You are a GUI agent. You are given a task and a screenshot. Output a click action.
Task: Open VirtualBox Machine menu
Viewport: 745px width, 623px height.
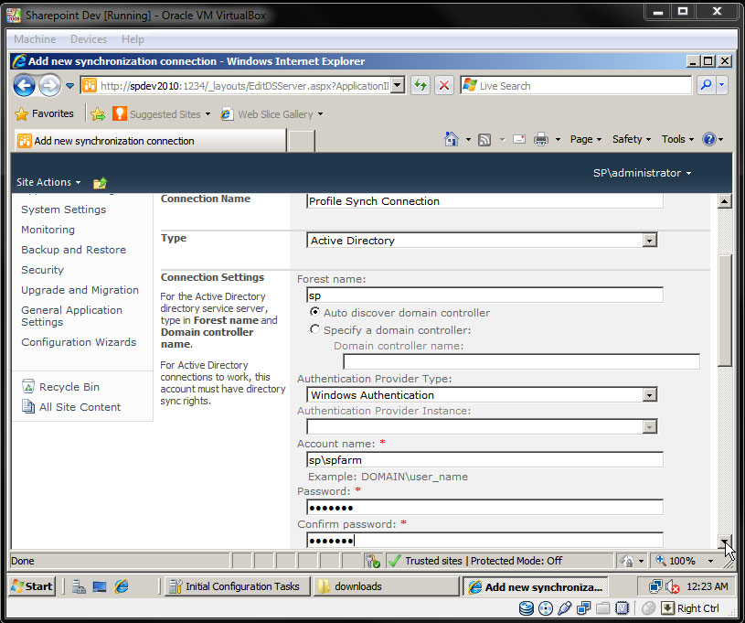[35, 39]
